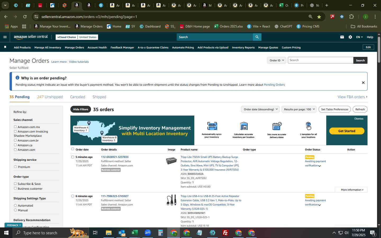This screenshot has height=238, width=381.
Task: Close the 'Why is an order pending' notice
Action: (x=363, y=83)
